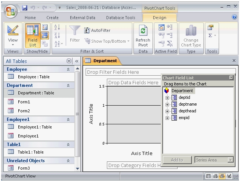240x182 pixels.
Task: Click the Undo icon in title bar
Action: 33,7
